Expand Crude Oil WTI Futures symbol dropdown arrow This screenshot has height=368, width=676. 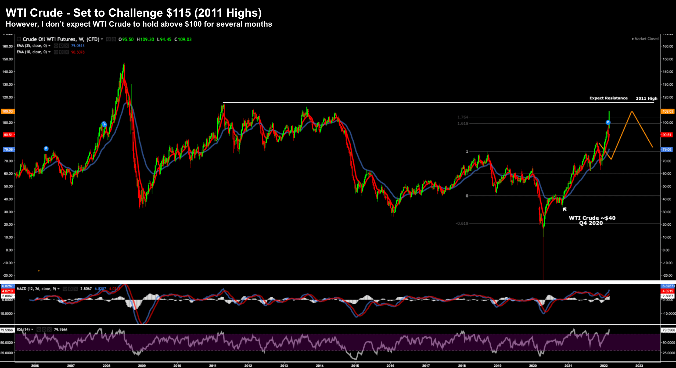(x=102, y=39)
